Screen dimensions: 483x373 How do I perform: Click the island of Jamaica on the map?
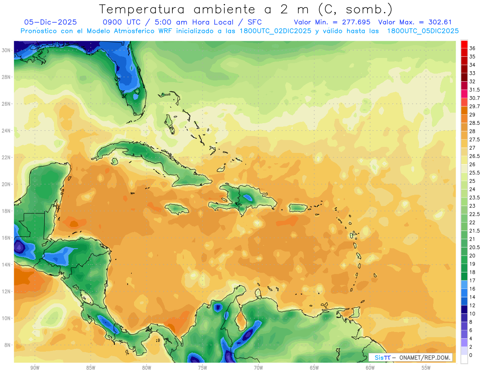tap(177, 208)
